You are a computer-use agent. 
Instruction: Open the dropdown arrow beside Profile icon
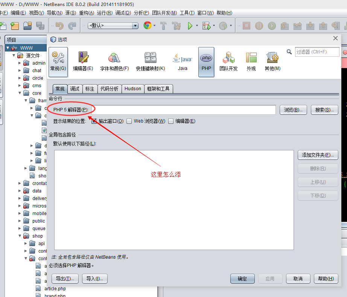coord(231,26)
